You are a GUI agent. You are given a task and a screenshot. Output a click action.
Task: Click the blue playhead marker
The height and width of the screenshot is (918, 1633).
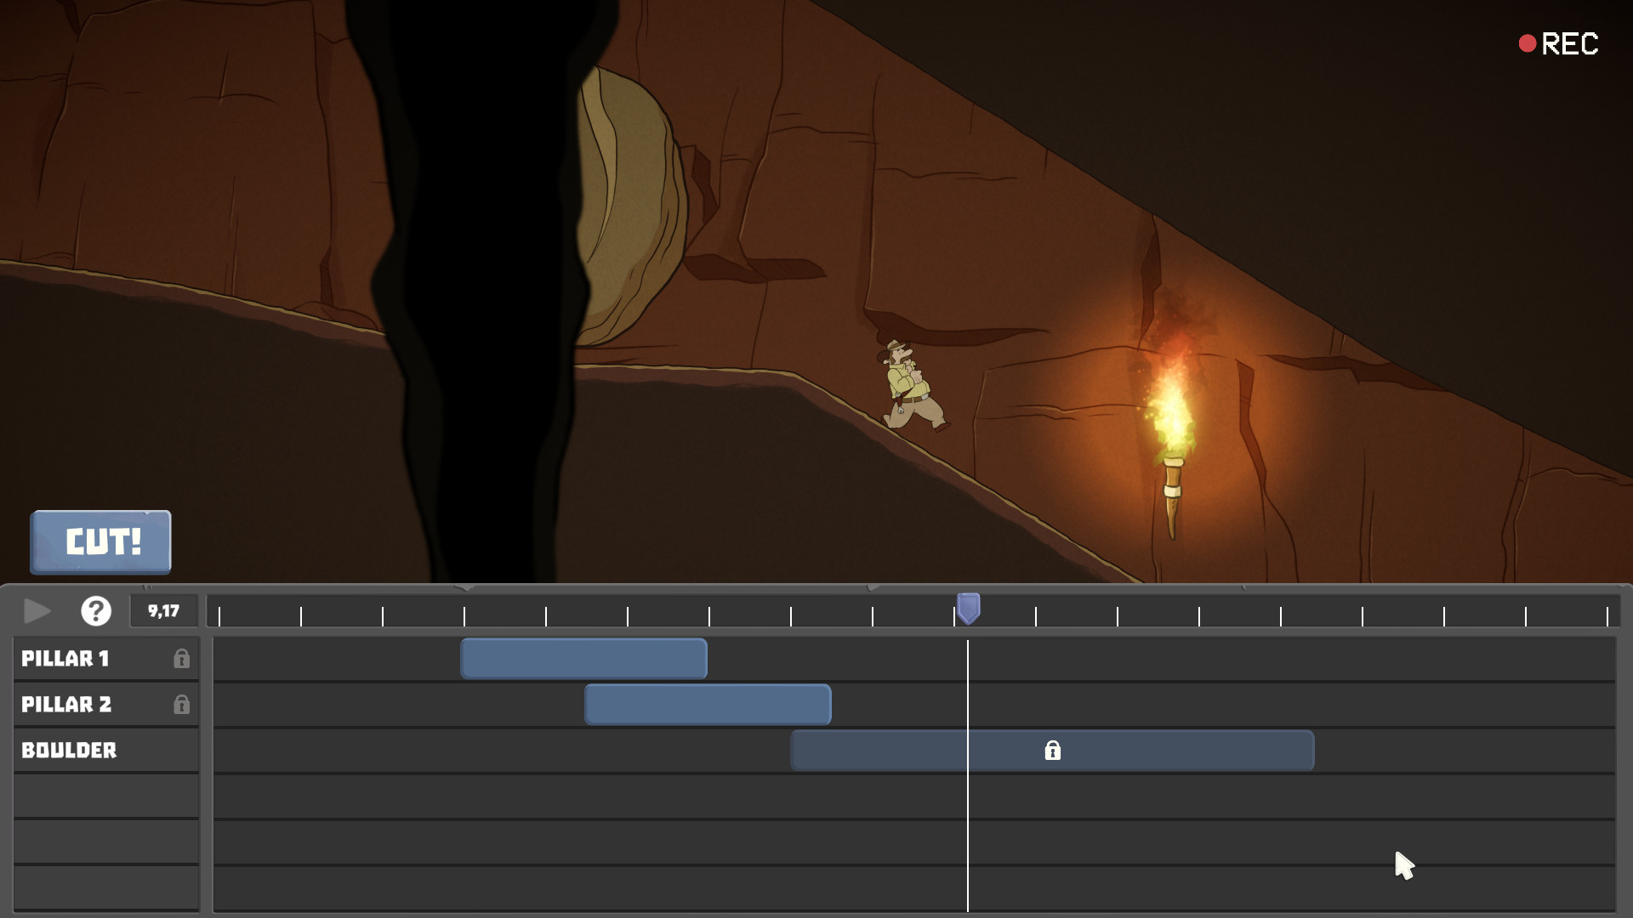(x=968, y=608)
